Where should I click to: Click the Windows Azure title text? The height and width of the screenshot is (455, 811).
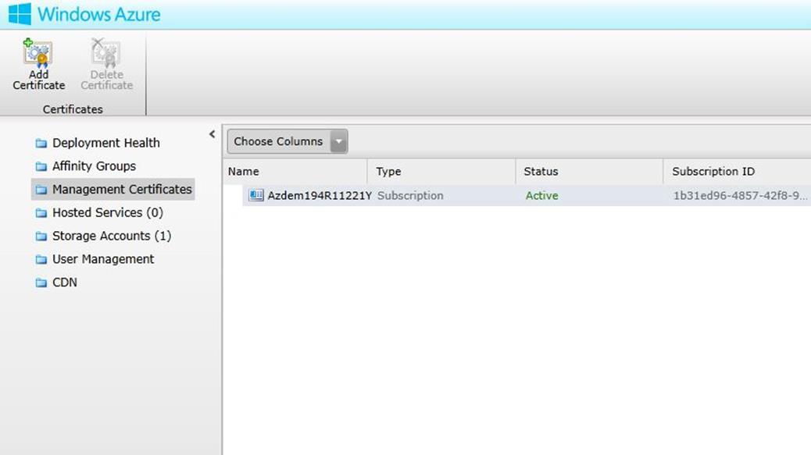tap(98, 14)
